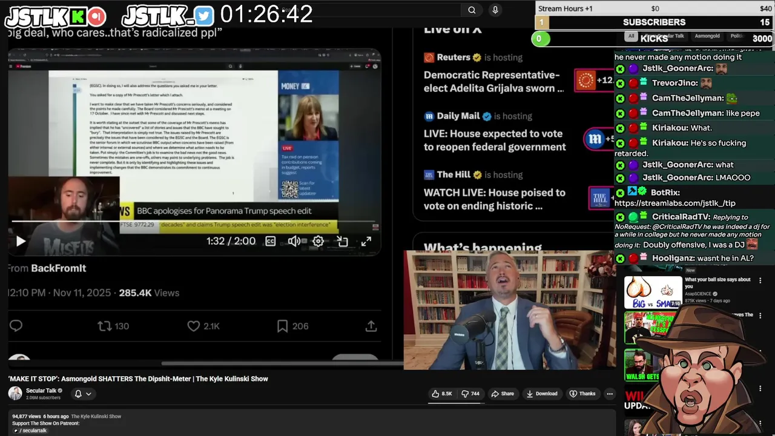This screenshot has height=436, width=775.
Task: Click the 'MAKE IT STOP' video title
Action: [138, 379]
